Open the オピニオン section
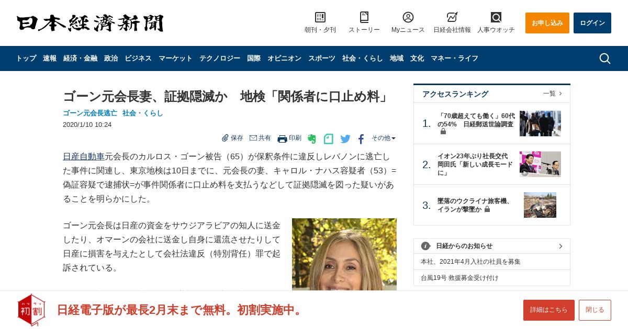Viewport: 628px width, 329px height. [x=284, y=58]
